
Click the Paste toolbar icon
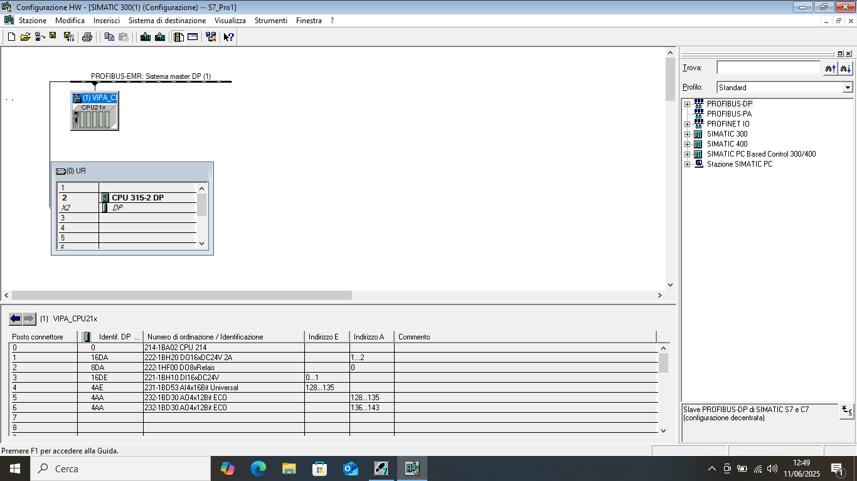click(124, 37)
